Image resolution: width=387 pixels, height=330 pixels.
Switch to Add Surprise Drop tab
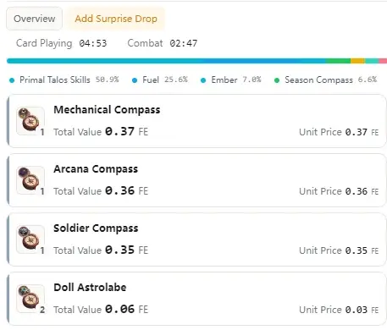pos(116,19)
